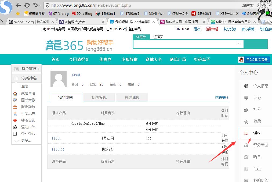Click the 积分专区 money bag icon
Screen dimensions: 272x182
[x=246, y=145]
